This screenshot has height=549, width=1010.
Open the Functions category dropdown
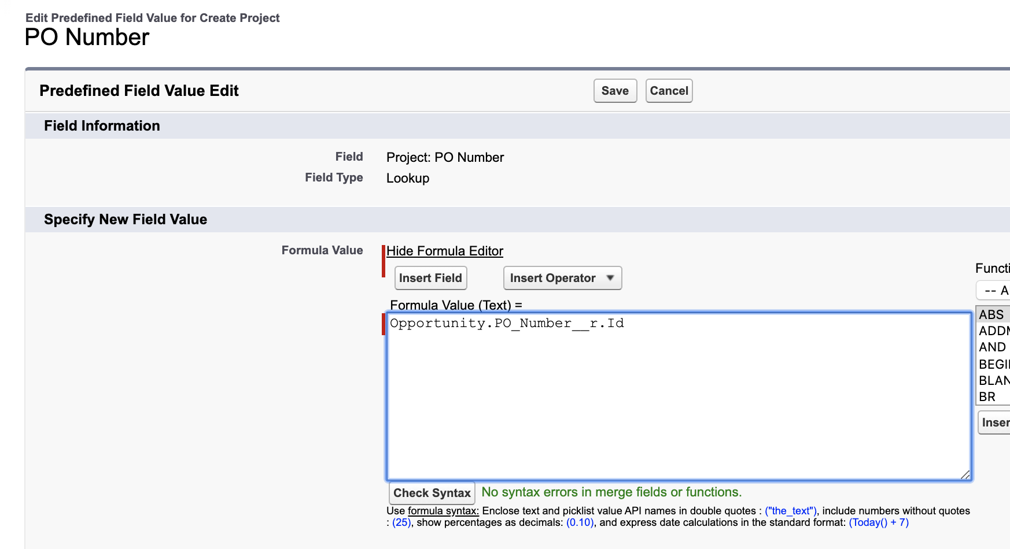click(x=994, y=290)
